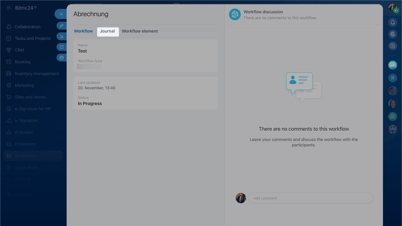Open Inventory management section
402x226 pixels.
37,74
